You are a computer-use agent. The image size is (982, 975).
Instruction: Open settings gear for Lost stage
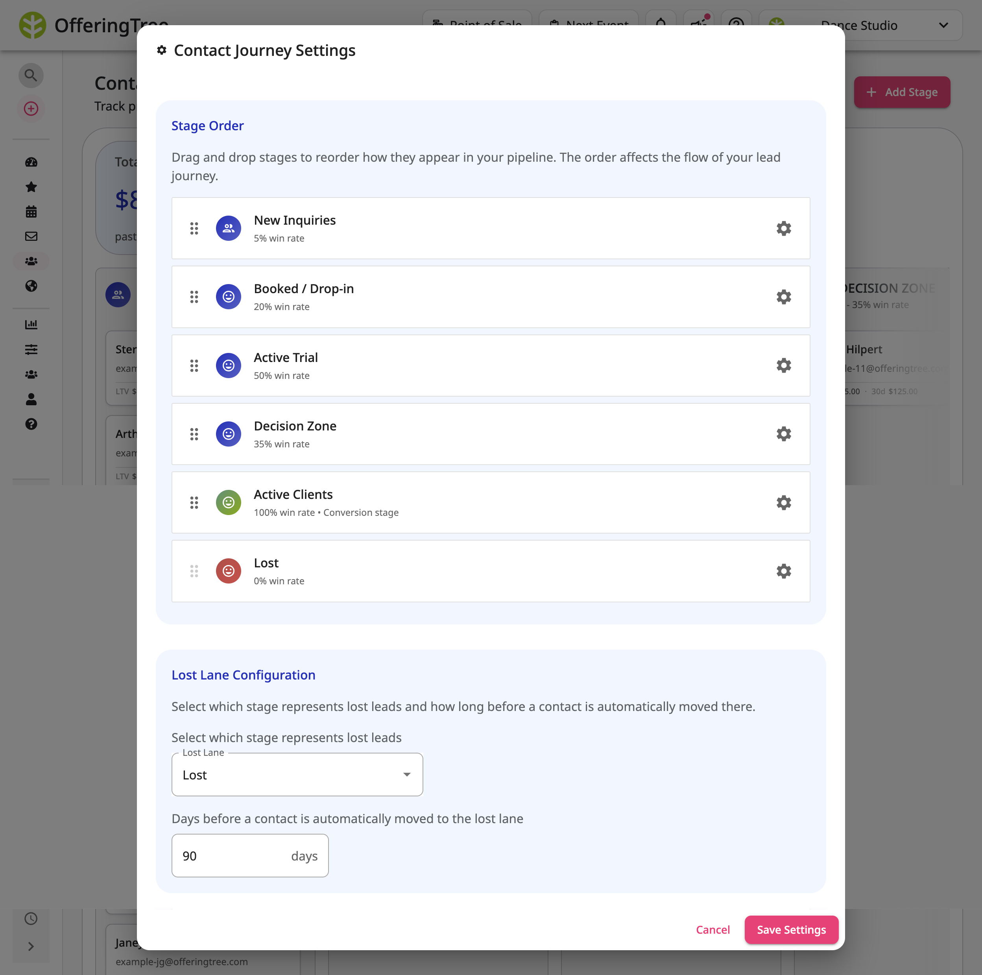(783, 571)
